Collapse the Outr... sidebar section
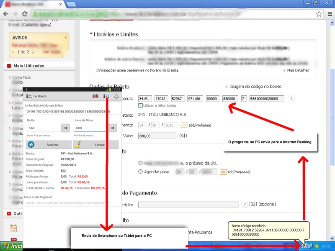This screenshot has height=251, width=335. [9, 213]
